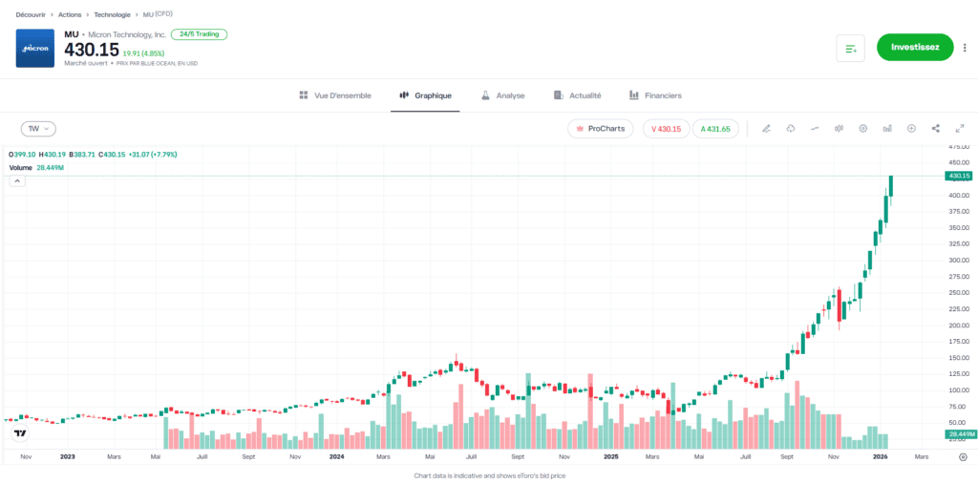
Task: Click the Technologie breadcrumb link
Action: 112,15
